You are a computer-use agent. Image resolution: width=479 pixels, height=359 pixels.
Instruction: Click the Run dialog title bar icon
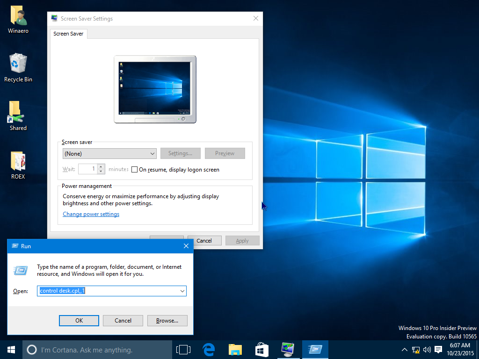(x=15, y=246)
